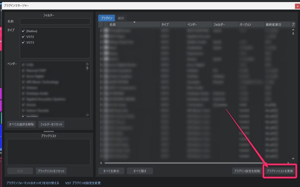The height and width of the screenshot is (187, 300).
Task: Sort plugin list by ベンダー column header
Action: pyautogui.click(x=199, y=25)
